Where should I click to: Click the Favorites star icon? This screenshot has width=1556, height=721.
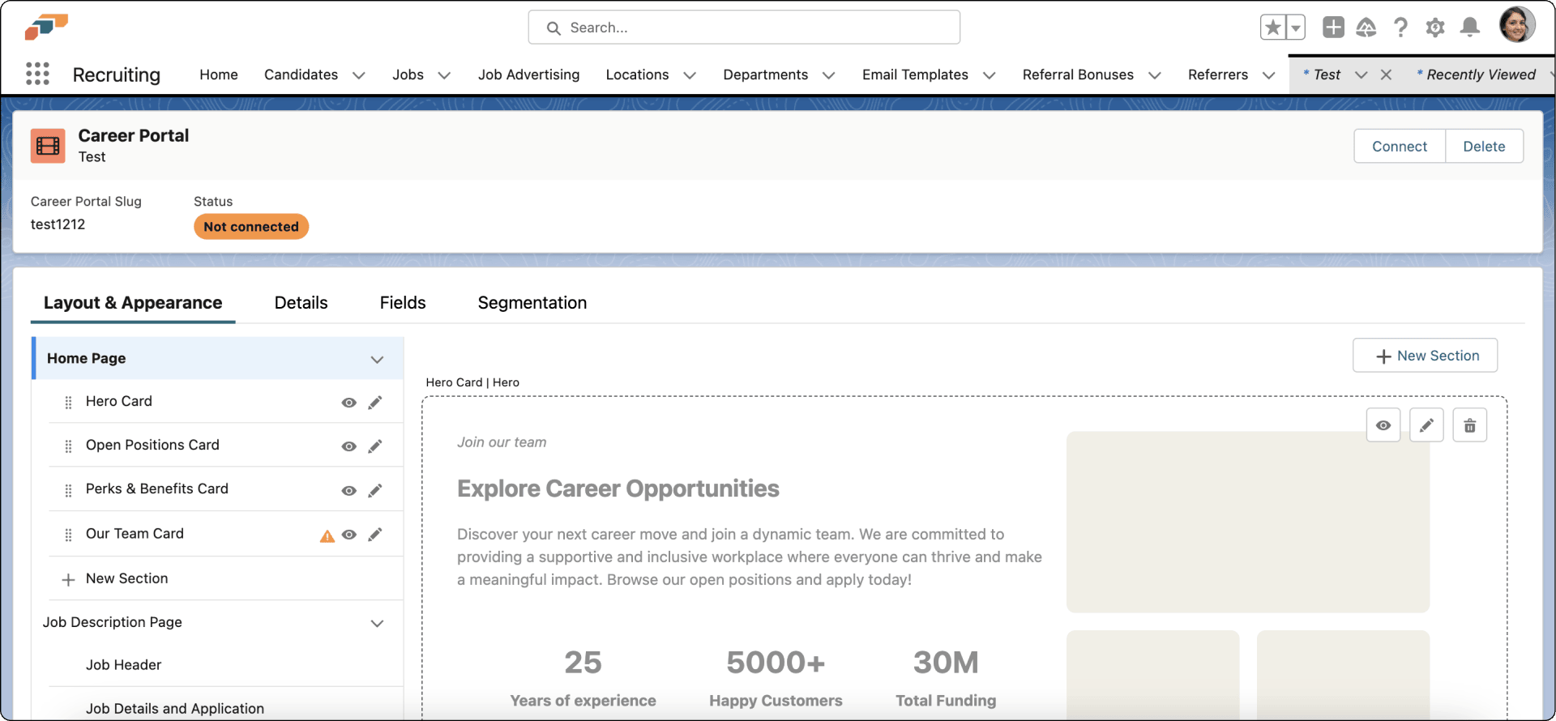1273,28
